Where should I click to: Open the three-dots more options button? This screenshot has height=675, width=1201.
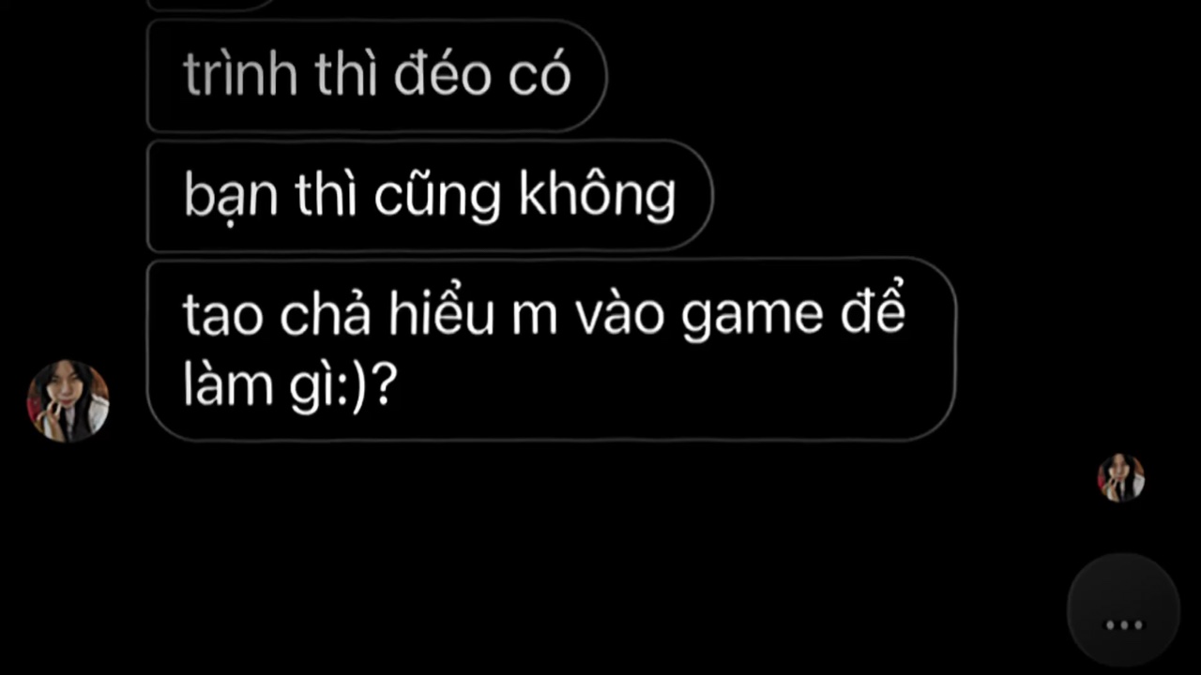click(1123, 610)
